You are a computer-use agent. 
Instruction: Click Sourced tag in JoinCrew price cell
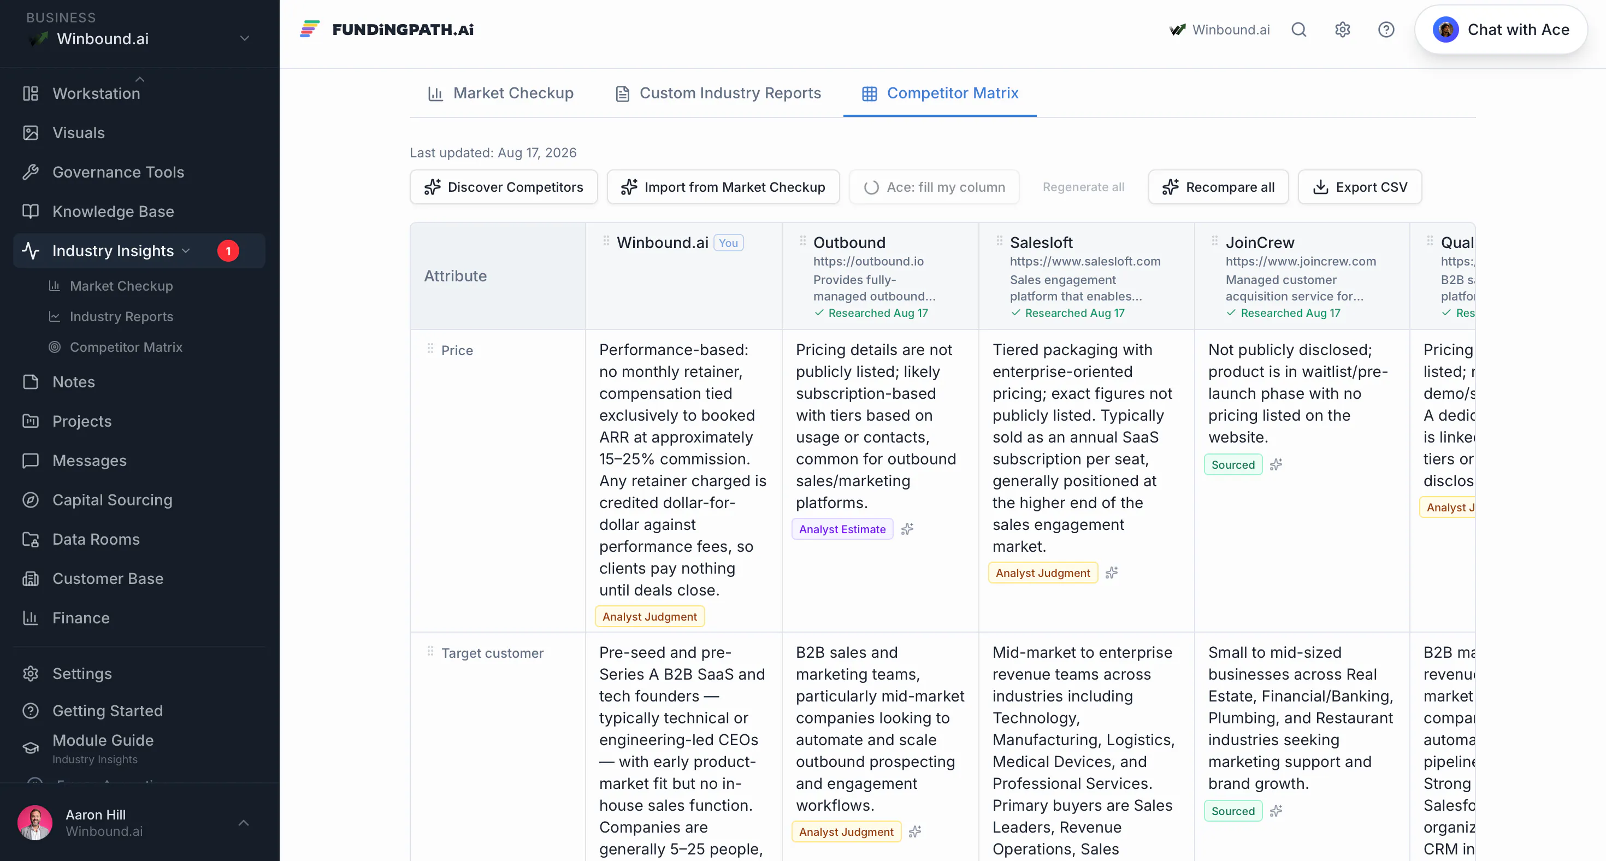click(1232, 464)
